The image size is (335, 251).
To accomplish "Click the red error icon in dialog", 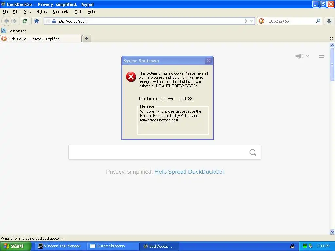I will (x=131, y=77).
